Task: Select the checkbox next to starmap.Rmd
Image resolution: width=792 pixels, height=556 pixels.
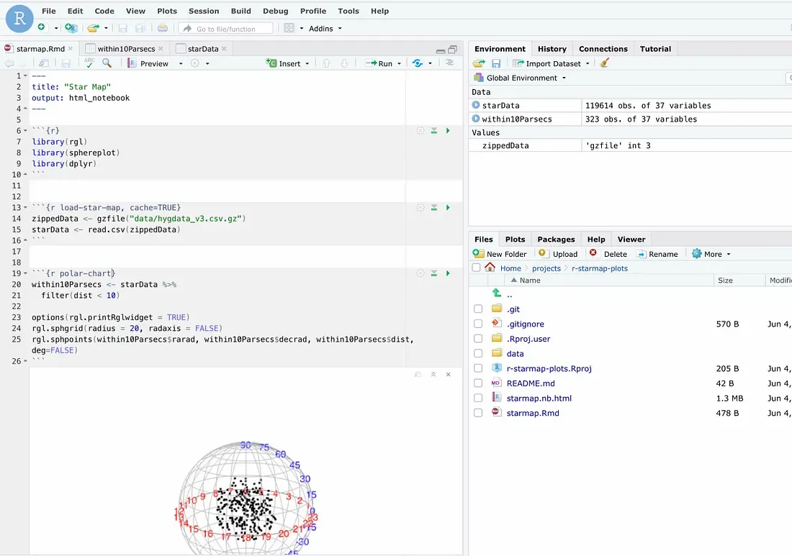Action: (x=477, y=412)
